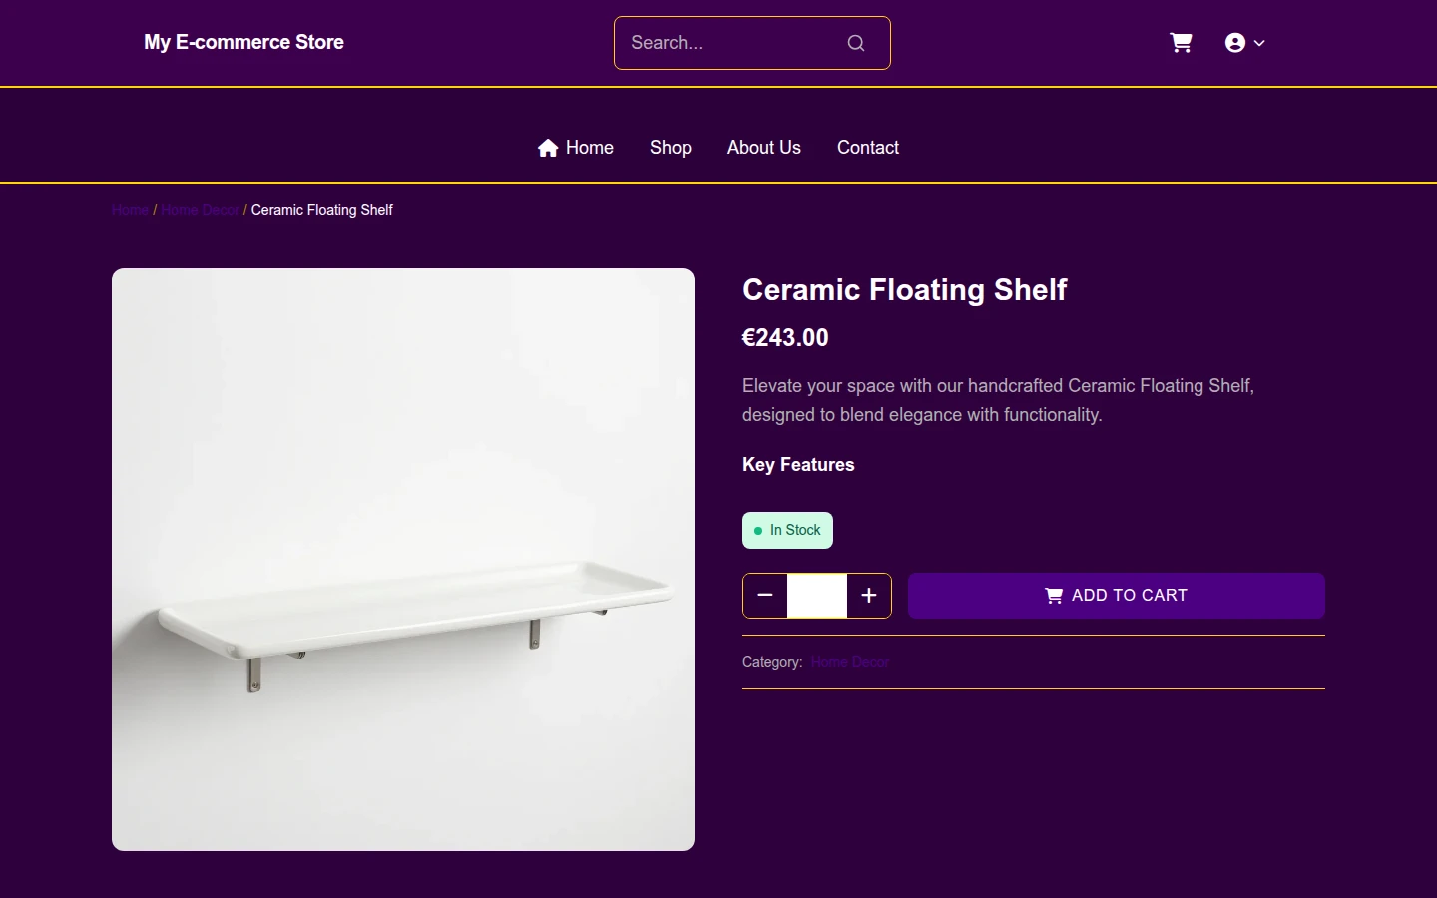
Task: Click the cart icon inside Add to Cart
Action: coord(1054,596)
